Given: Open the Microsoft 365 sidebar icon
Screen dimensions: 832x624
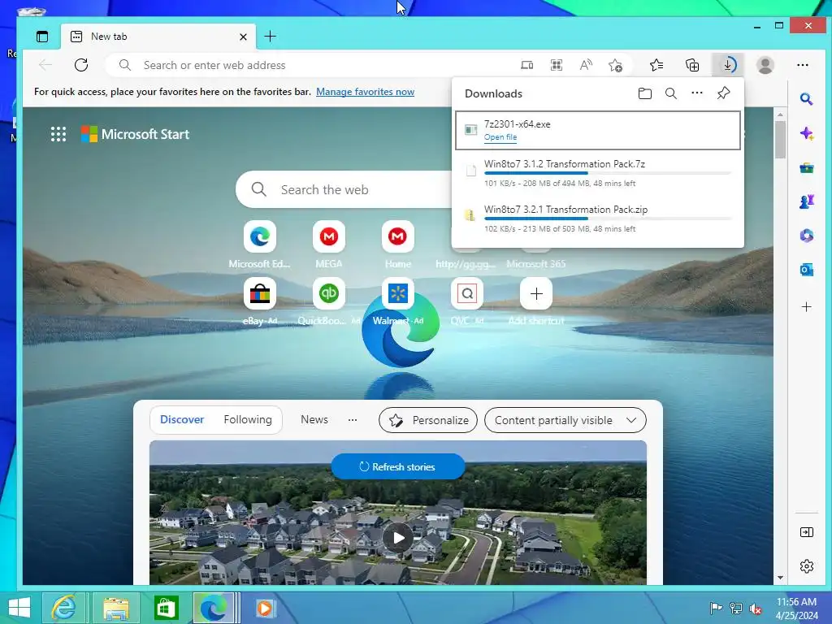Looking at the screenshot, I should pos(807,236).
